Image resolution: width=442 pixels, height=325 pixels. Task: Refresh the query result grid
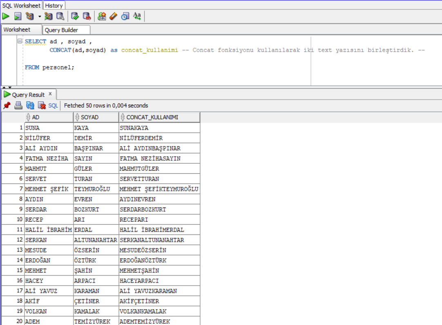[x=29, y=105]
